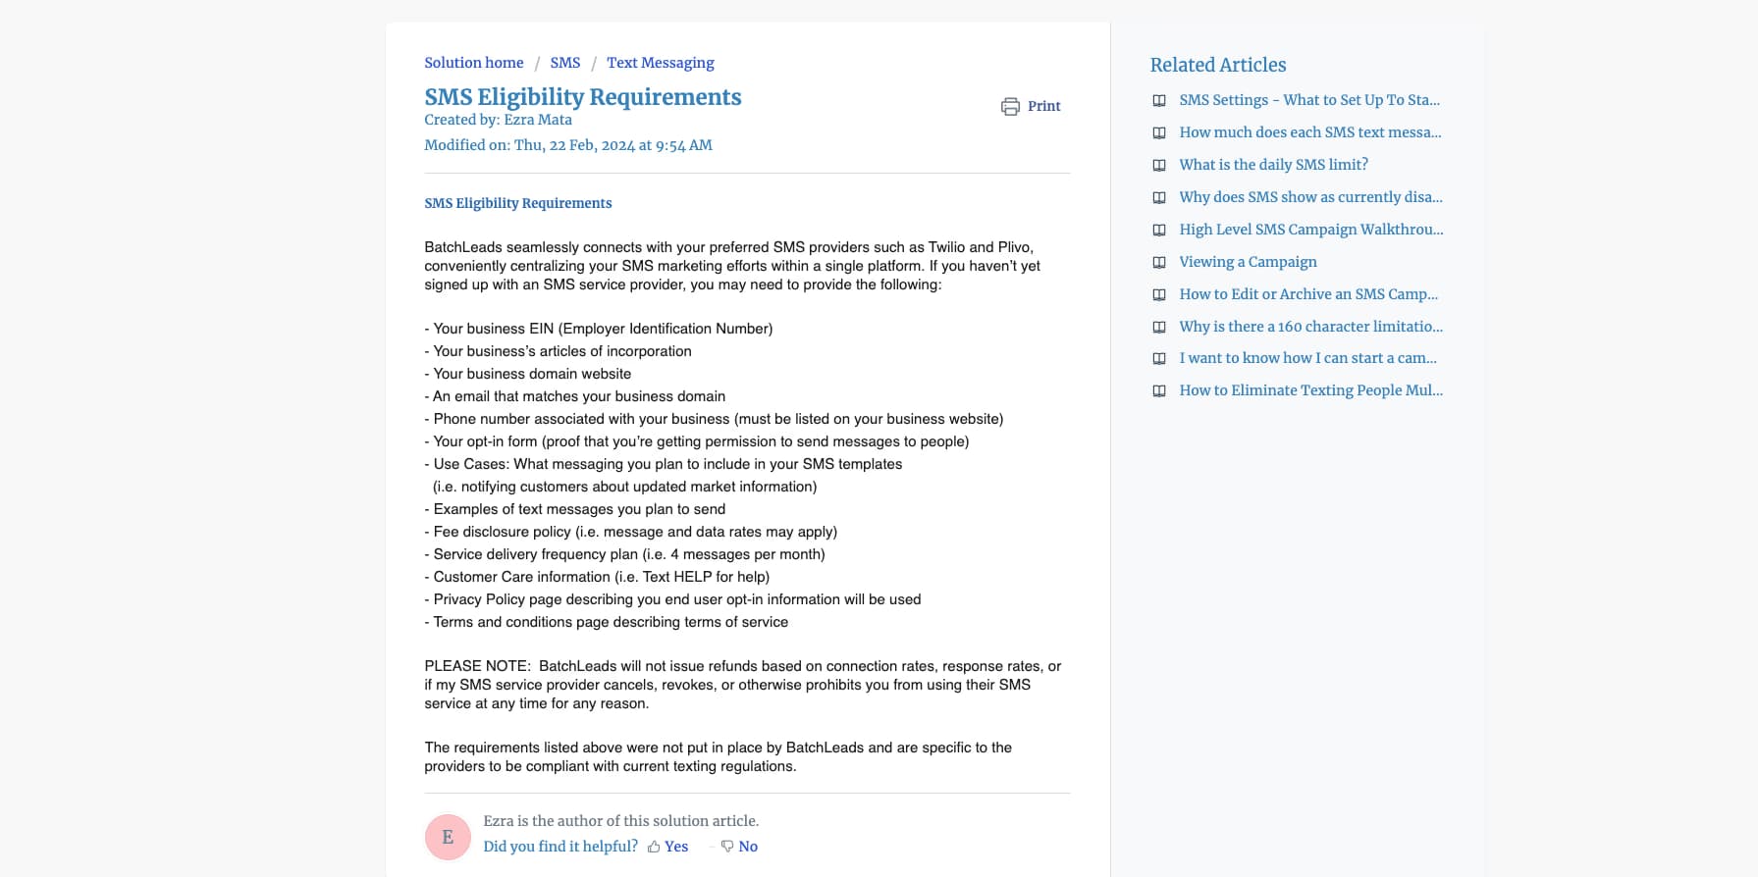
Task: Click the book icon beside "How to Eliminate Texting People"
Action: 1159,390
